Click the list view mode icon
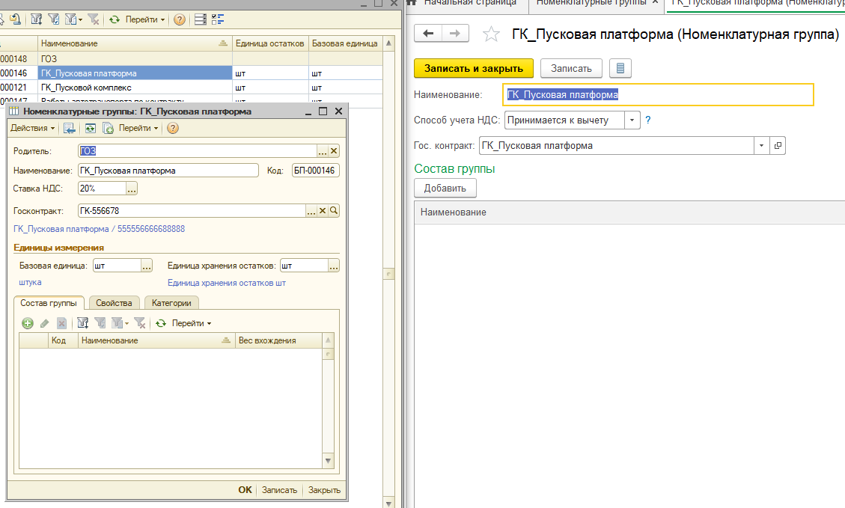Viewport: 845px width, 508px height. tap(201, 20)
